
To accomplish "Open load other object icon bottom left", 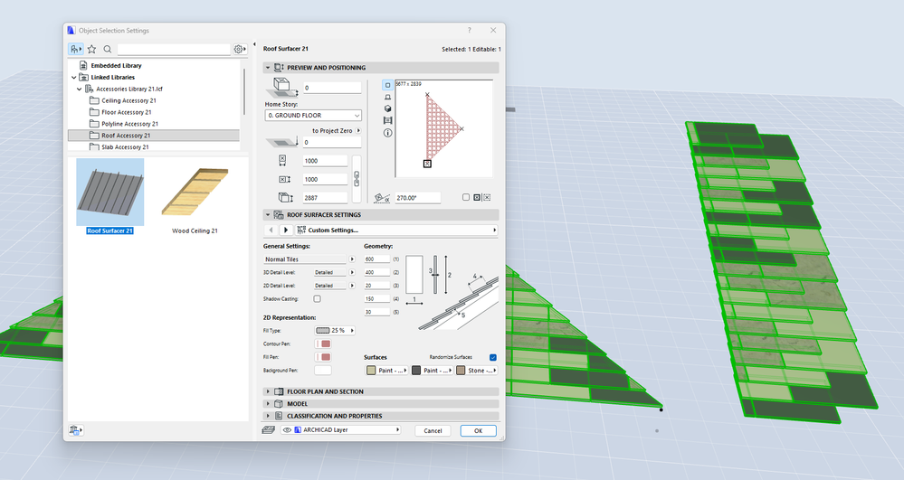I will click(x=76, y=430).
